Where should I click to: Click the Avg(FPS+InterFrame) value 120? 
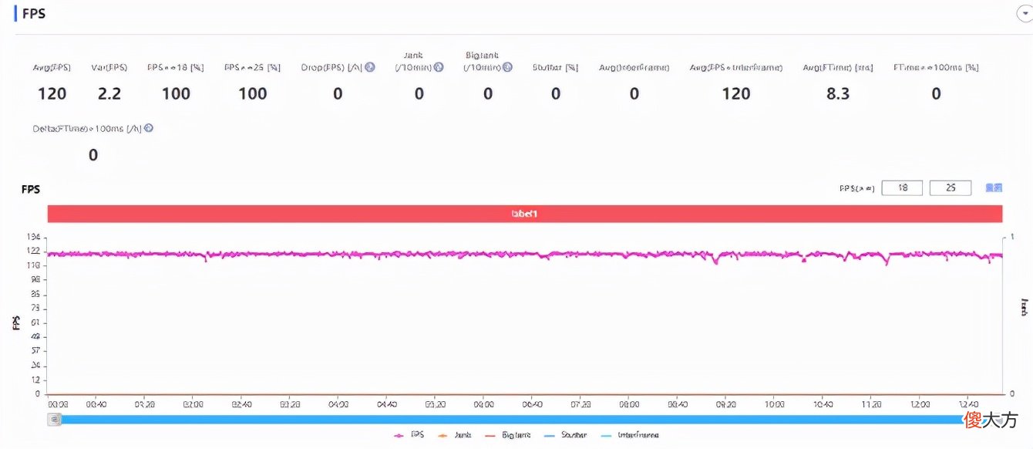tap(736, 93)
